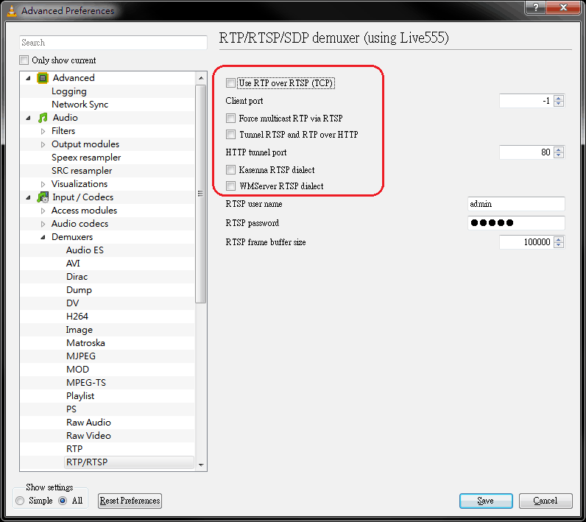Expand the Audio codecs subtree
Image resolution: width=586 pixels, height=522 pixels.
click(43, 224)
